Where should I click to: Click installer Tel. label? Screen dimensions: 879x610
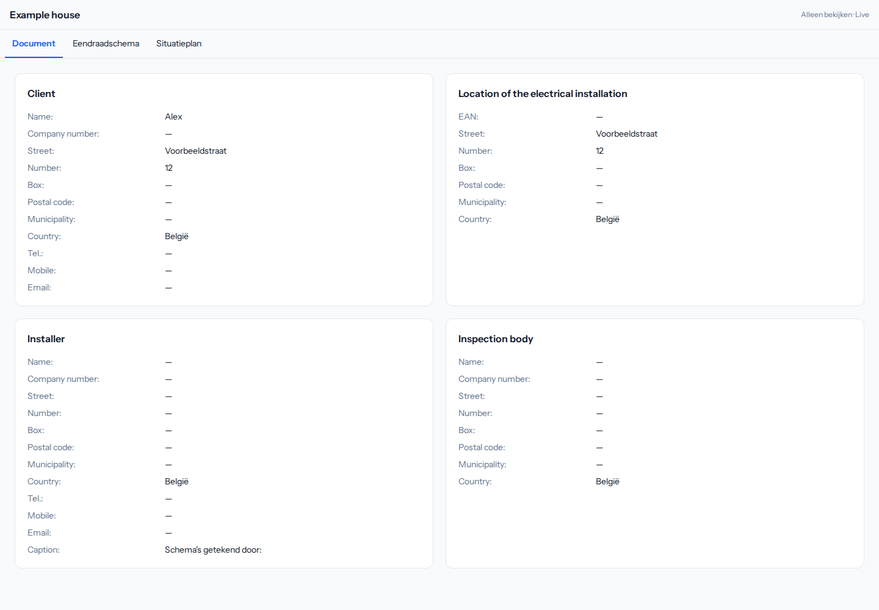35,498
